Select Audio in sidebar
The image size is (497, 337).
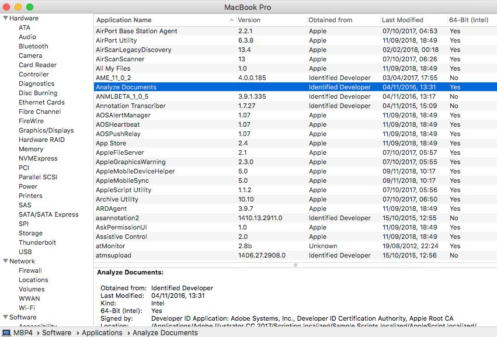[27, 37]
